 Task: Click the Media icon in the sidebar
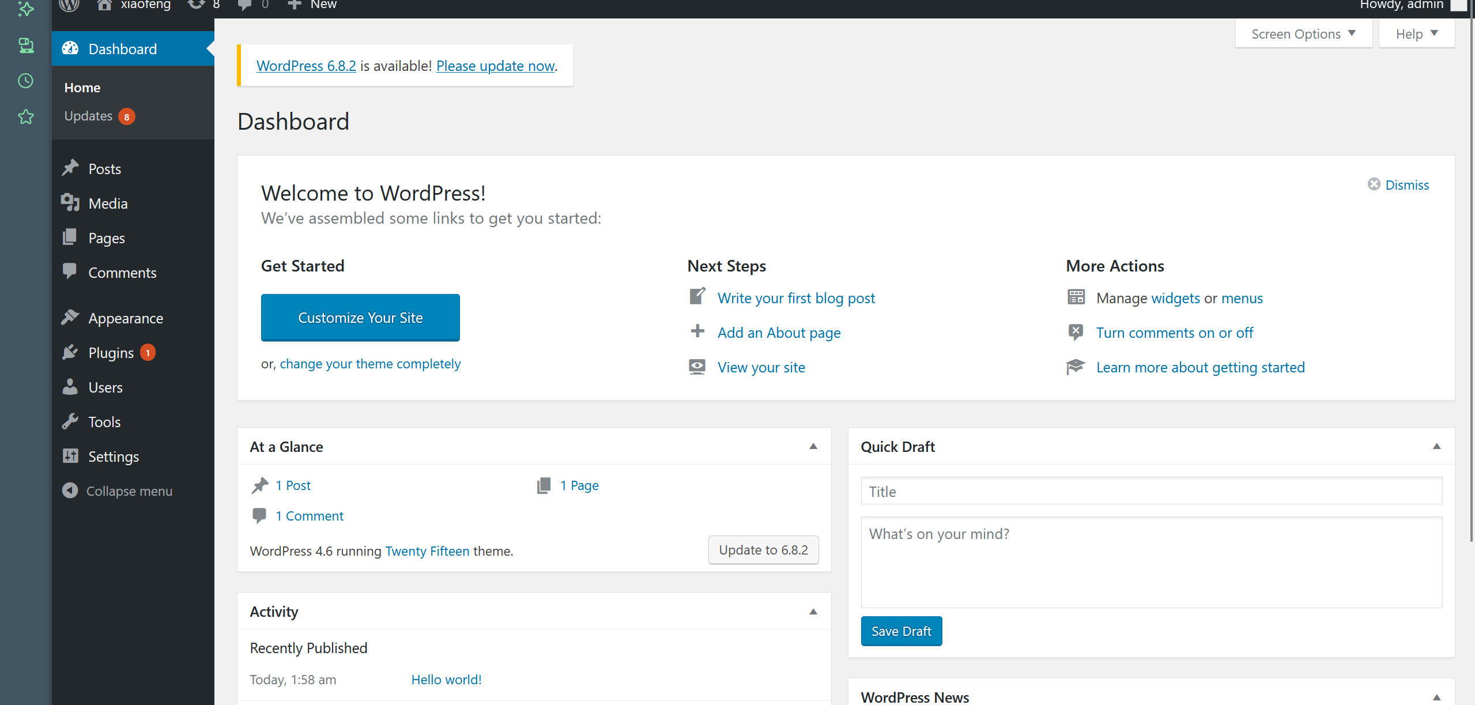pos(70,202)
